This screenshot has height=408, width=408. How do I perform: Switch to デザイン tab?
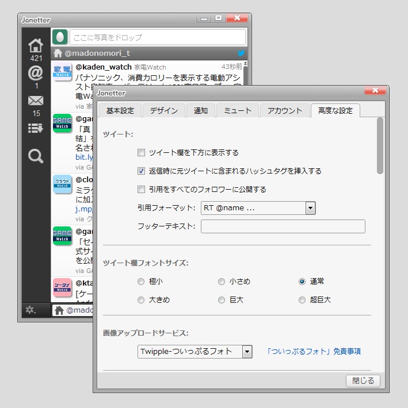coord(163,110)
